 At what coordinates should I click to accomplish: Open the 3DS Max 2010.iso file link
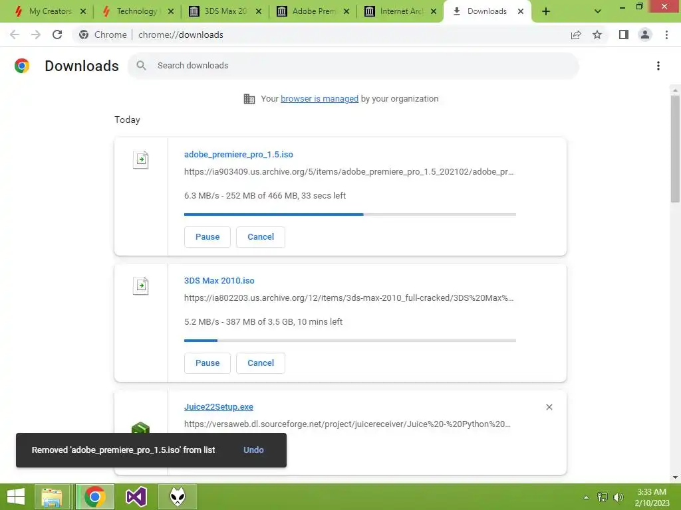tap(219, 281)
